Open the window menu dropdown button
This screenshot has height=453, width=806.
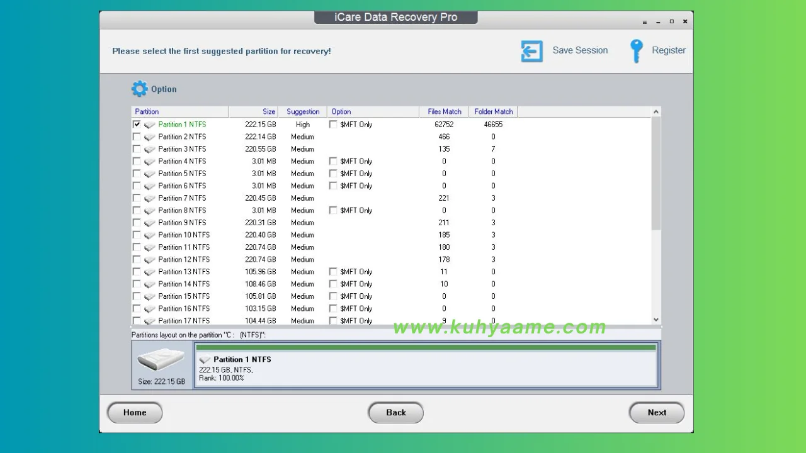644,22
